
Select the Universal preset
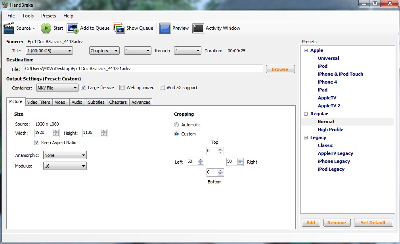click(x=328, y=58)
